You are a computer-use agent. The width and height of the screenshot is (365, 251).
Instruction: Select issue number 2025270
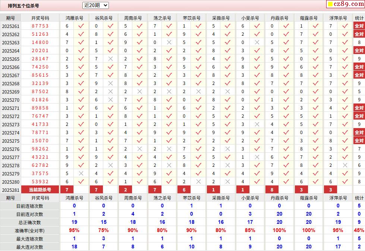[x=11, y=100]
